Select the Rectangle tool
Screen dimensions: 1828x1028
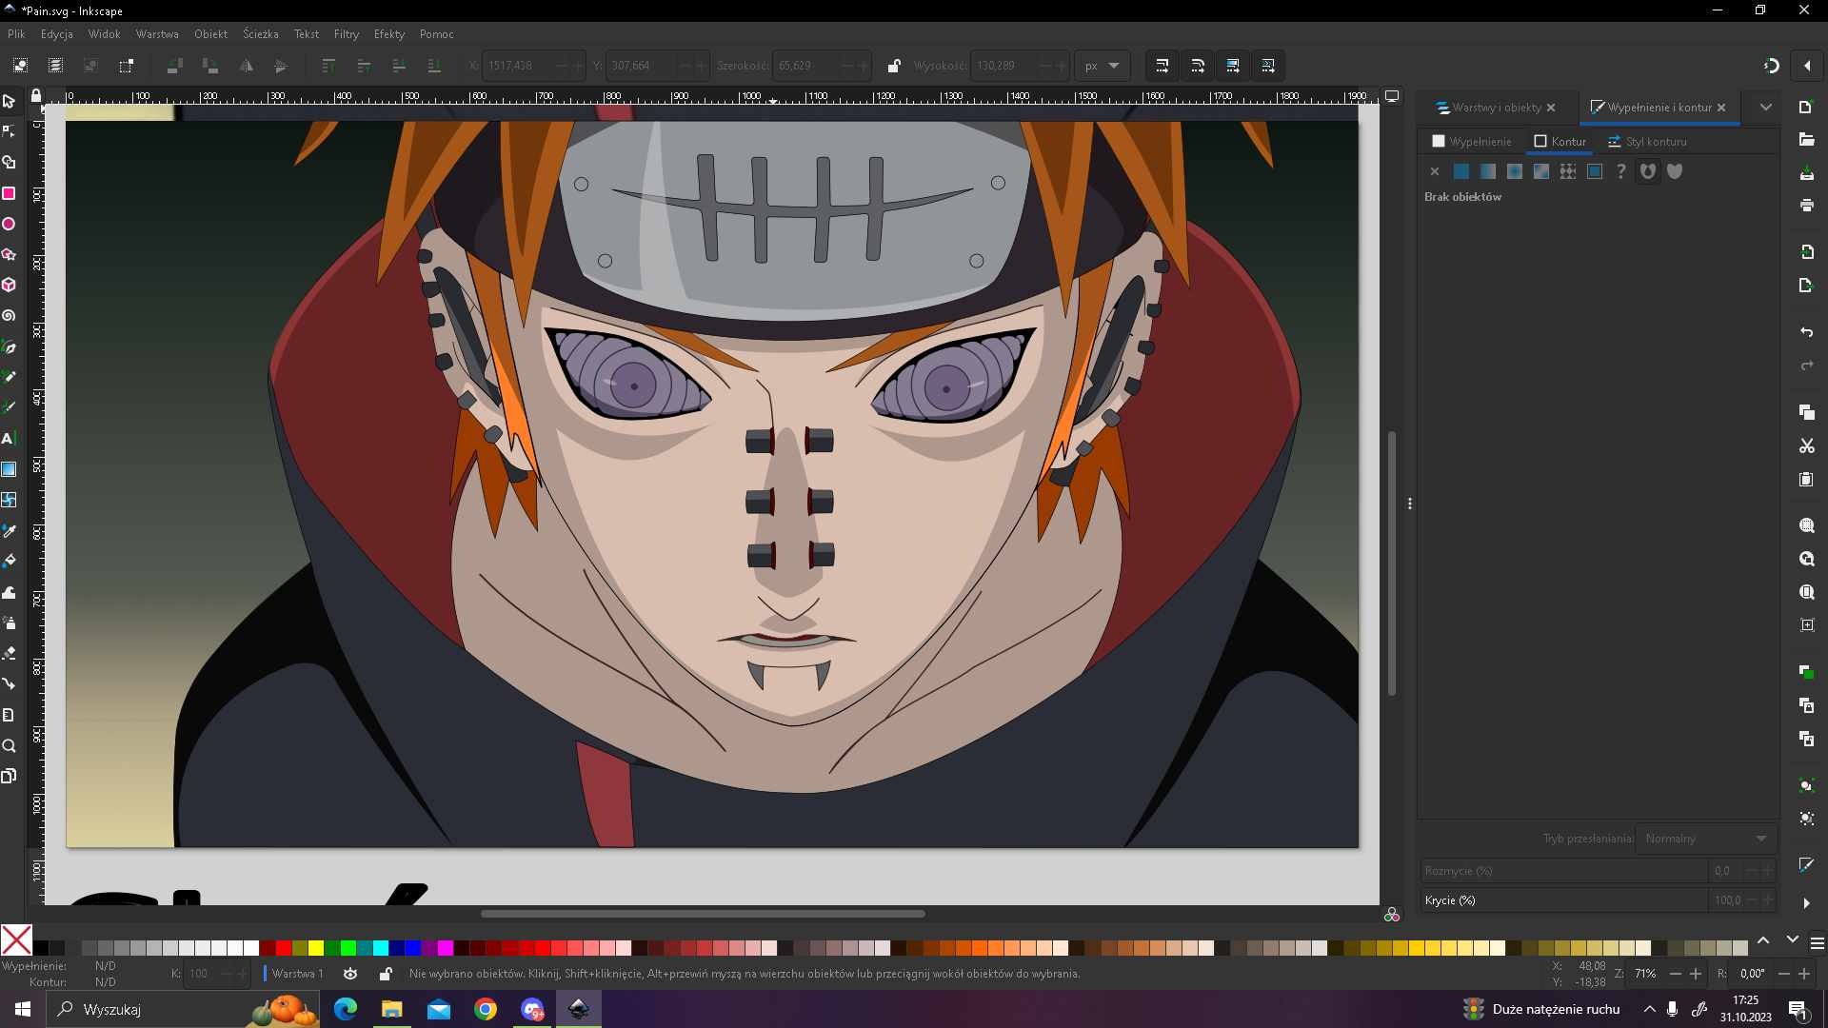(9, 193)
